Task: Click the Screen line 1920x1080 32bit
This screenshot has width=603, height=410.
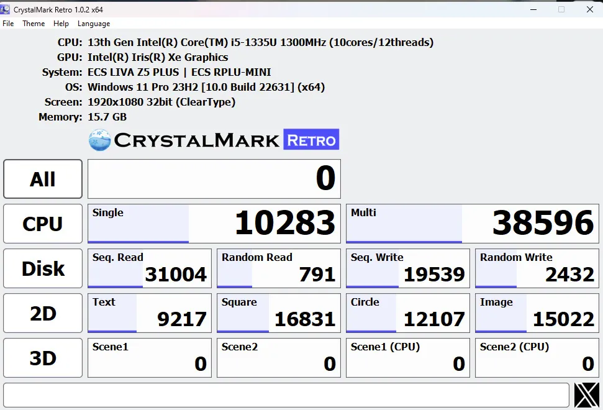Action: click(x=161, y=102)
